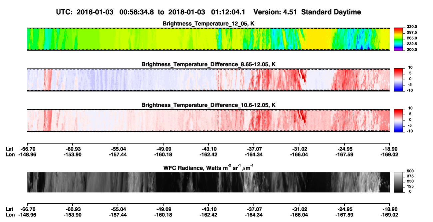
Task: Click longitude -169.02 above the WFC Radiance title
Action: (390, 154)
